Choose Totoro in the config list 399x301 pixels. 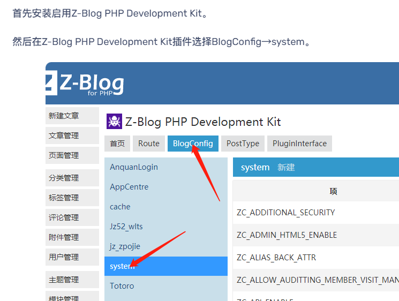point(166,286)
